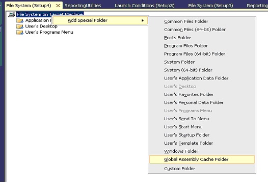Viewport: 268px width, 190px height.
Task: Pick System (64-bit) Folder entry
Action: [202, 70]
